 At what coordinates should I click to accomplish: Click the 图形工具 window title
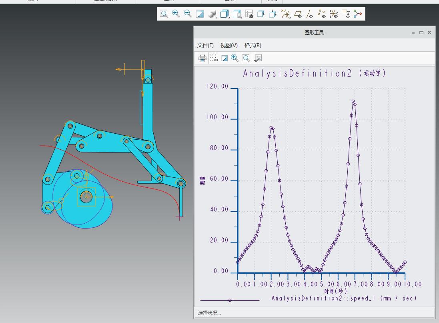[314, 33]
